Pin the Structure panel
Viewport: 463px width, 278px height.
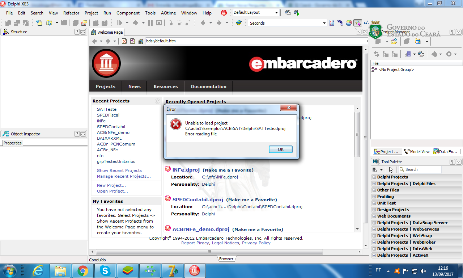click(77, 32)
